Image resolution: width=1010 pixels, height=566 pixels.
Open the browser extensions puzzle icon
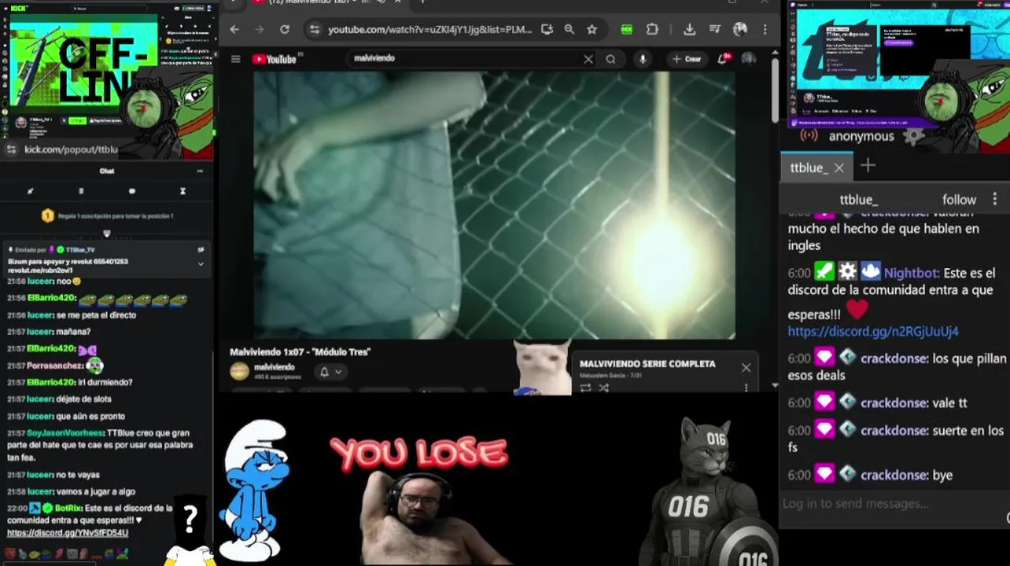652,30
